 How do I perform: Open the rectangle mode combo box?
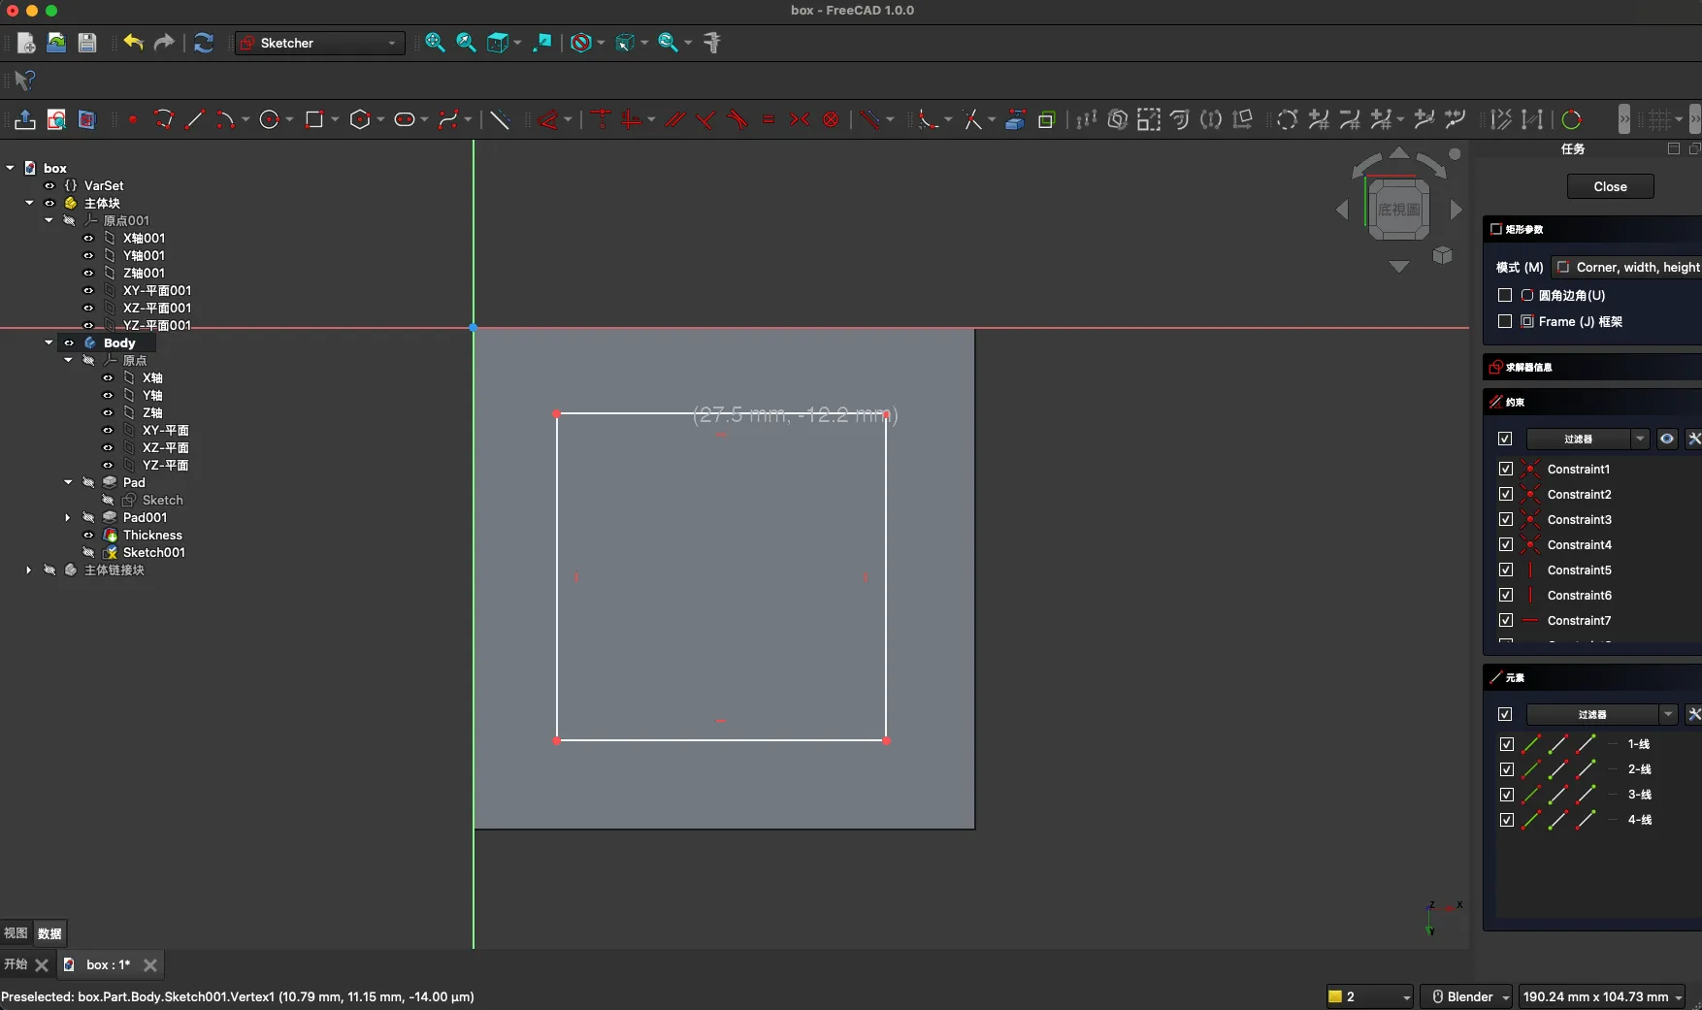1628,267
